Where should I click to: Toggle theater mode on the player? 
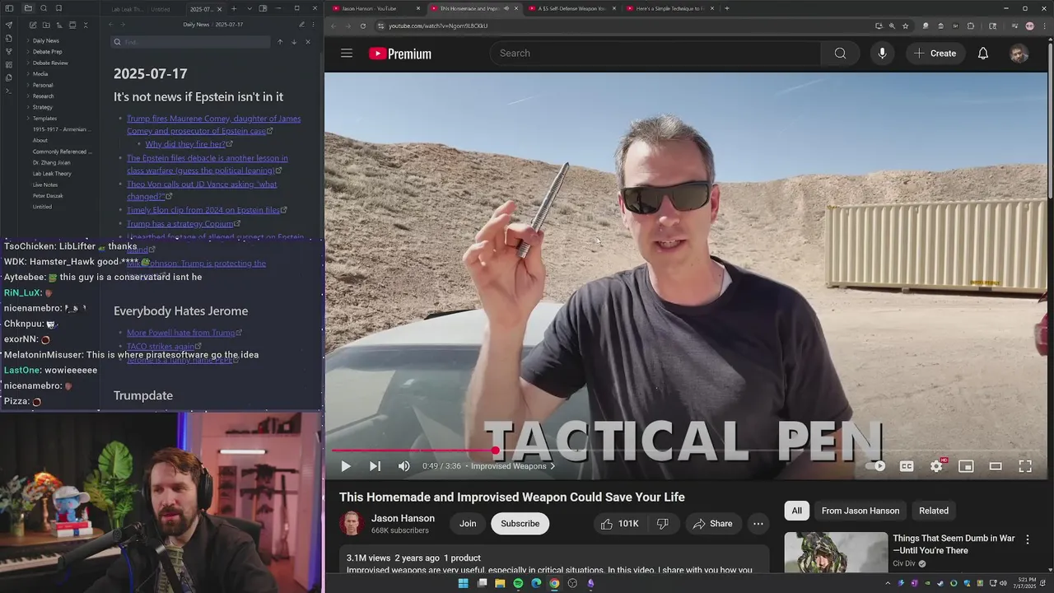[996, 466]
